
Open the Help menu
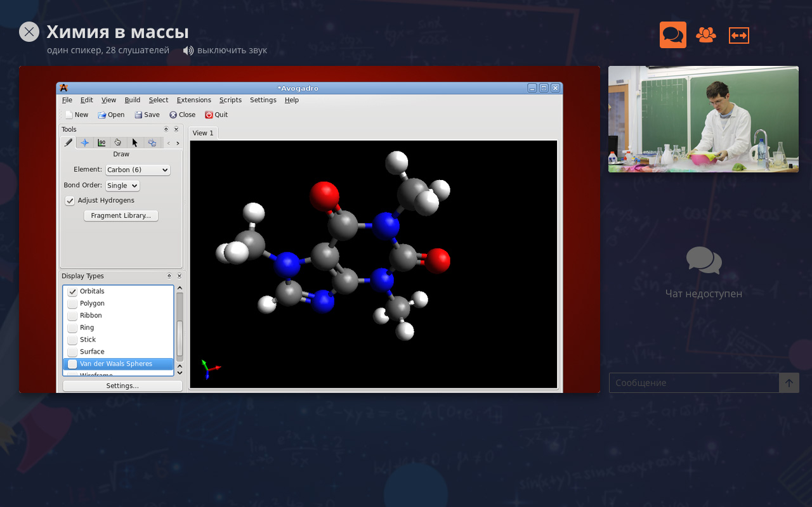pyautogui.click(x=292, y=100)
